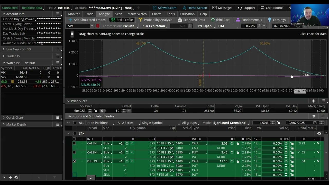Click the Add Simulated Trades button

[x=87, y=20]
